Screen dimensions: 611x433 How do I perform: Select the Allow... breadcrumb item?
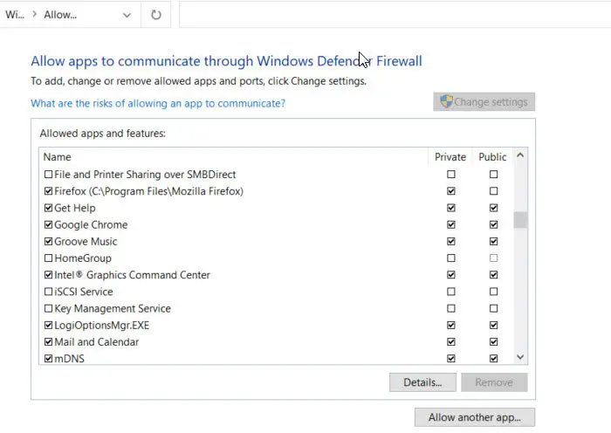point(60,15)
